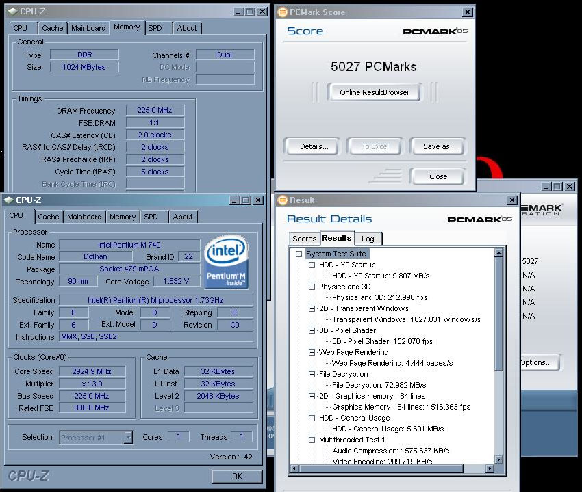Open Mainboard tab in upper CPU-Z window

point(88,28)
